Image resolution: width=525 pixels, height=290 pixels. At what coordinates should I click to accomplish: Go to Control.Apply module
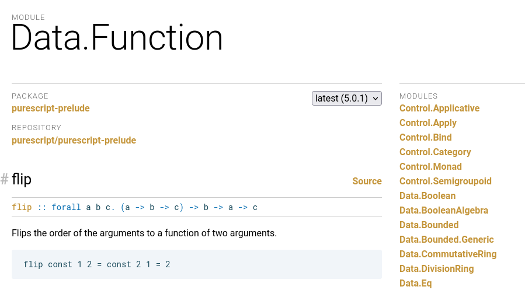(x=427, y=123)
